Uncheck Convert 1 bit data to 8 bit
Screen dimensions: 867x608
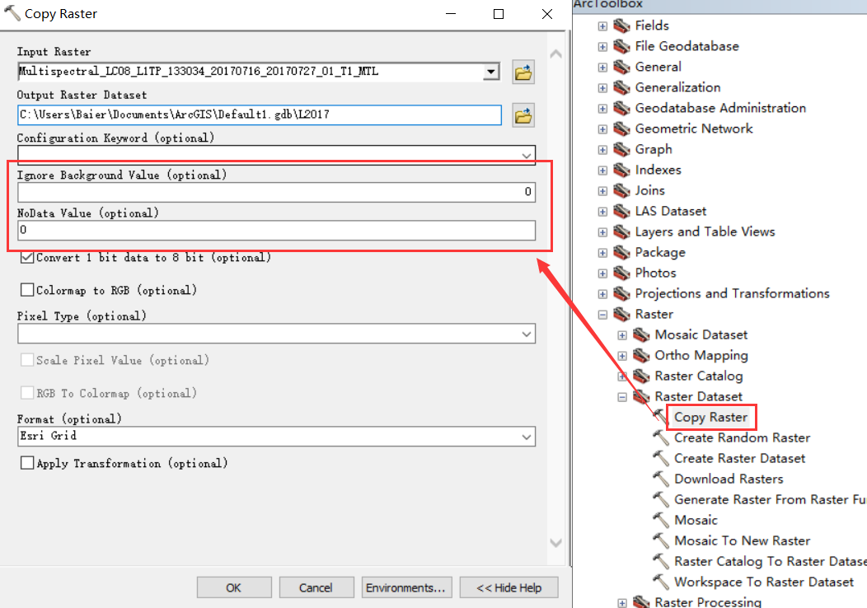(x=27, y=258)
